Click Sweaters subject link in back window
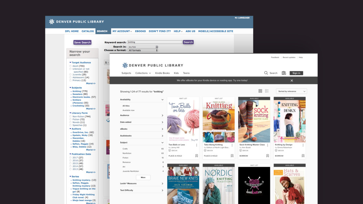The image size is (363, 204). [77, 94]
